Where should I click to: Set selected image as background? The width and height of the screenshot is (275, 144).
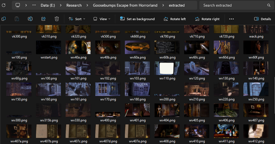(x=137, y=19)
